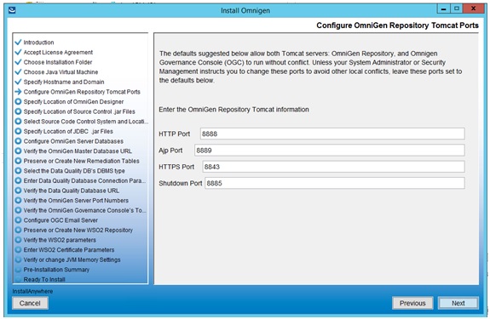Click circle icon beside Verify or change JVM Memory Settings
Viewport: 490px width, 319px height.
click(18, 259)
